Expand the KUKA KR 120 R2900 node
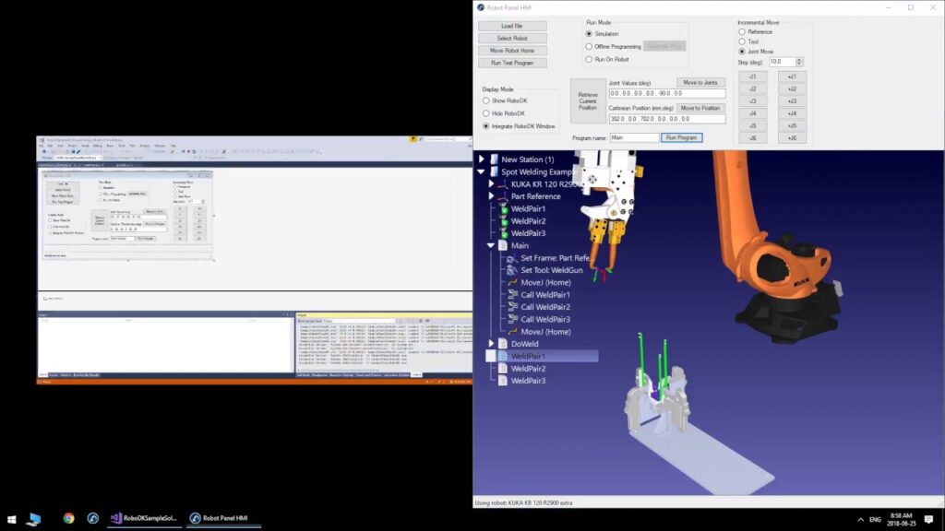The image size is (945, 531). [491, 183]
